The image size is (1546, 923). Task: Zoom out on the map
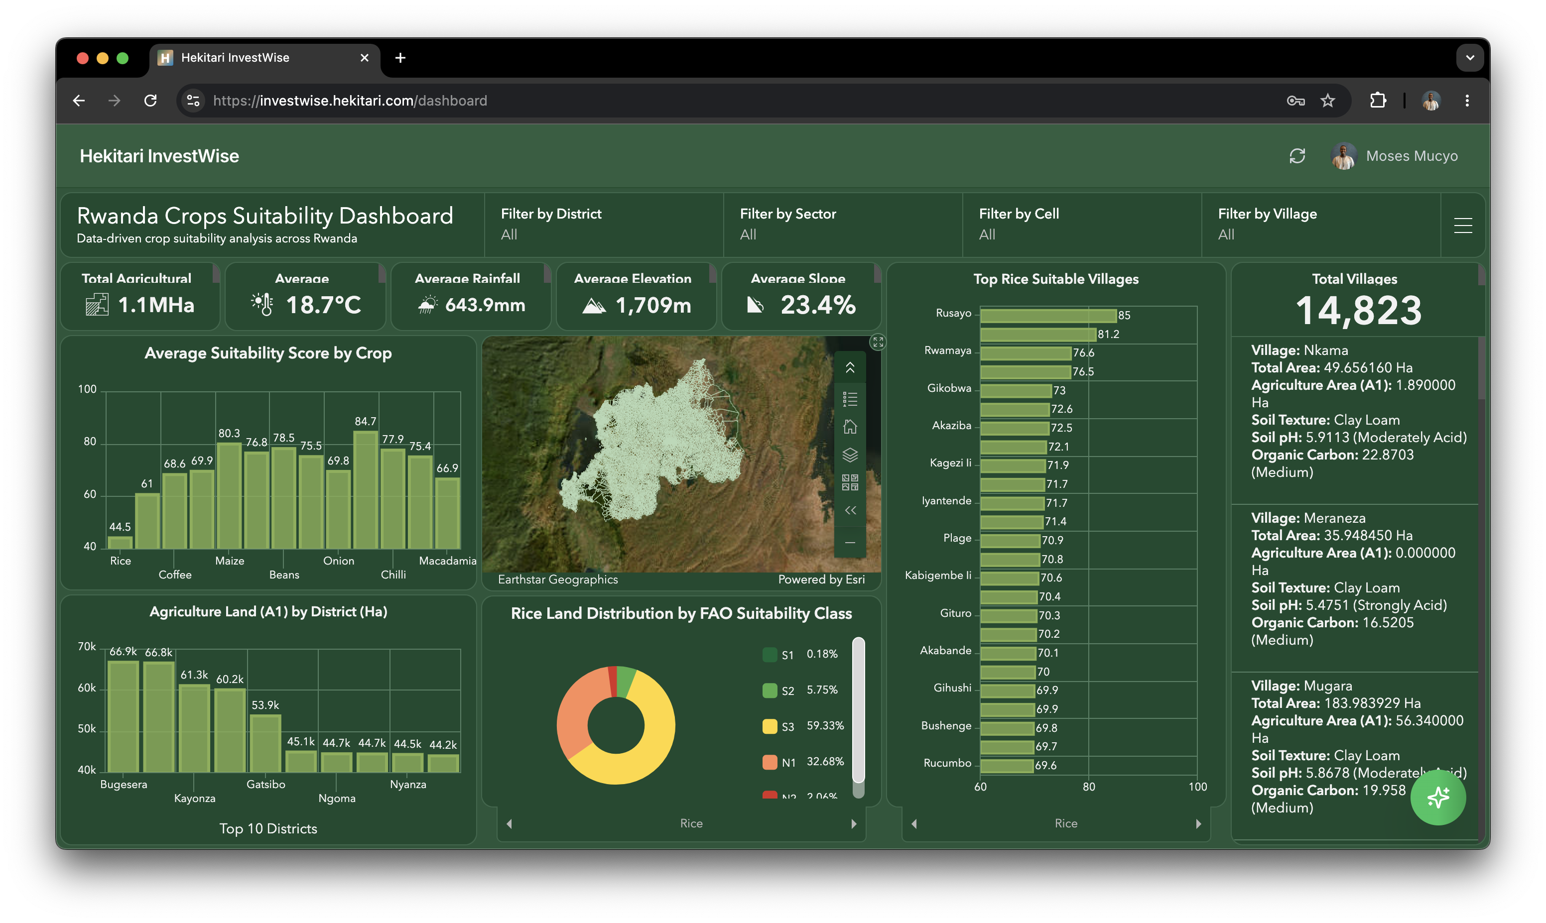click(x=850, y=542)
